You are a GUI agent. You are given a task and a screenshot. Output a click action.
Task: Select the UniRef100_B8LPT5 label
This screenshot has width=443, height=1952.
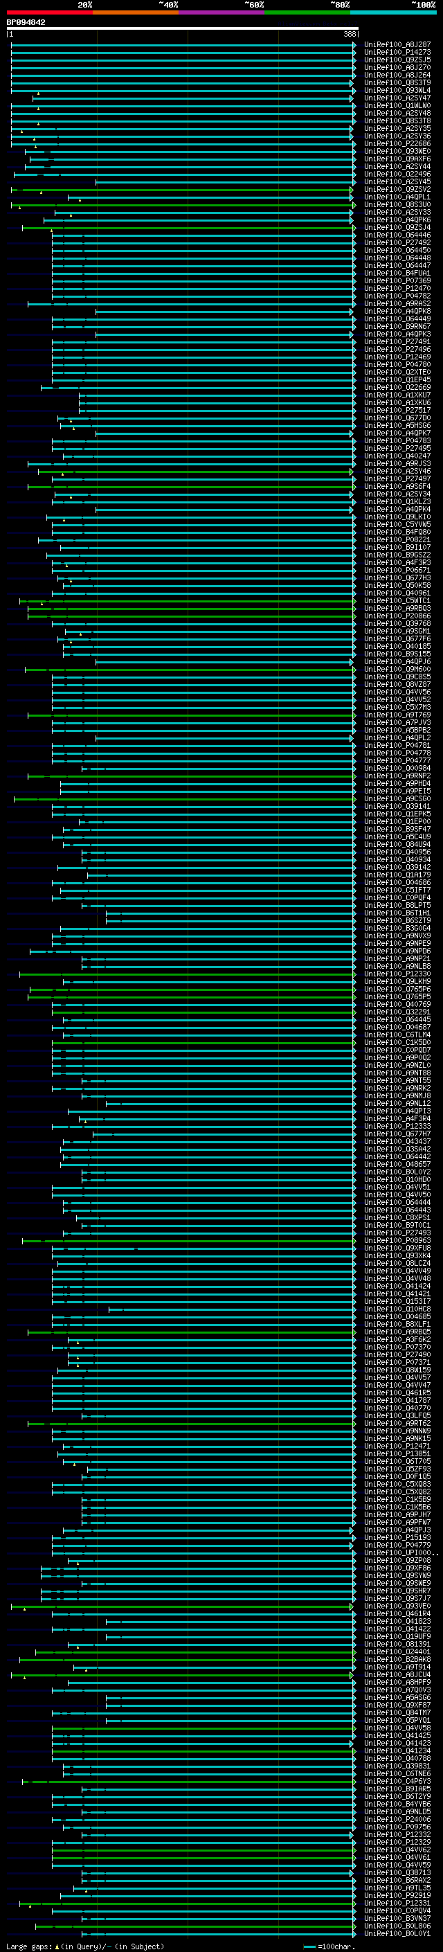click(397, 906)
